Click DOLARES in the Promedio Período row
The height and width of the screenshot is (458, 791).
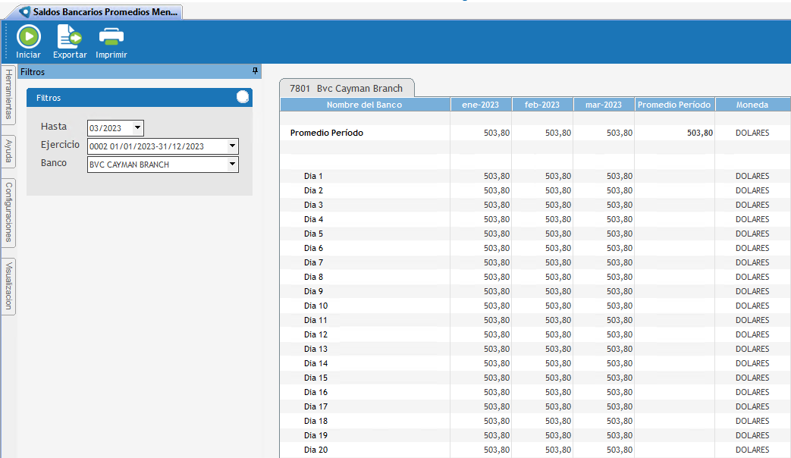coord(752,133)
